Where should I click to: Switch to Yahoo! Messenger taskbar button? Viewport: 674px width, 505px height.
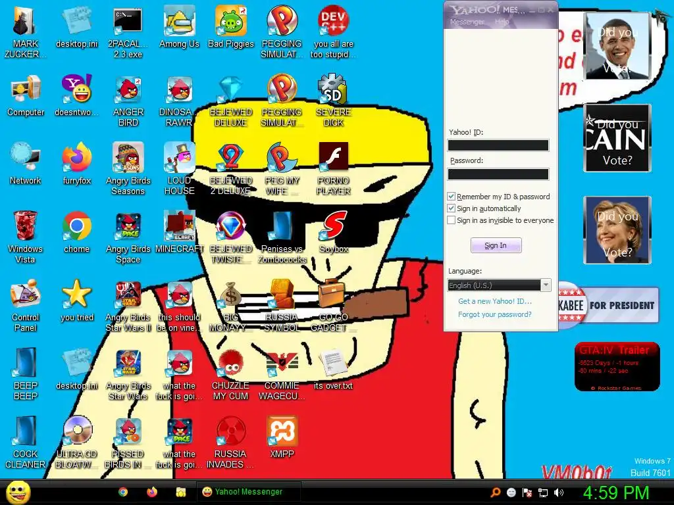pos(248,492)
